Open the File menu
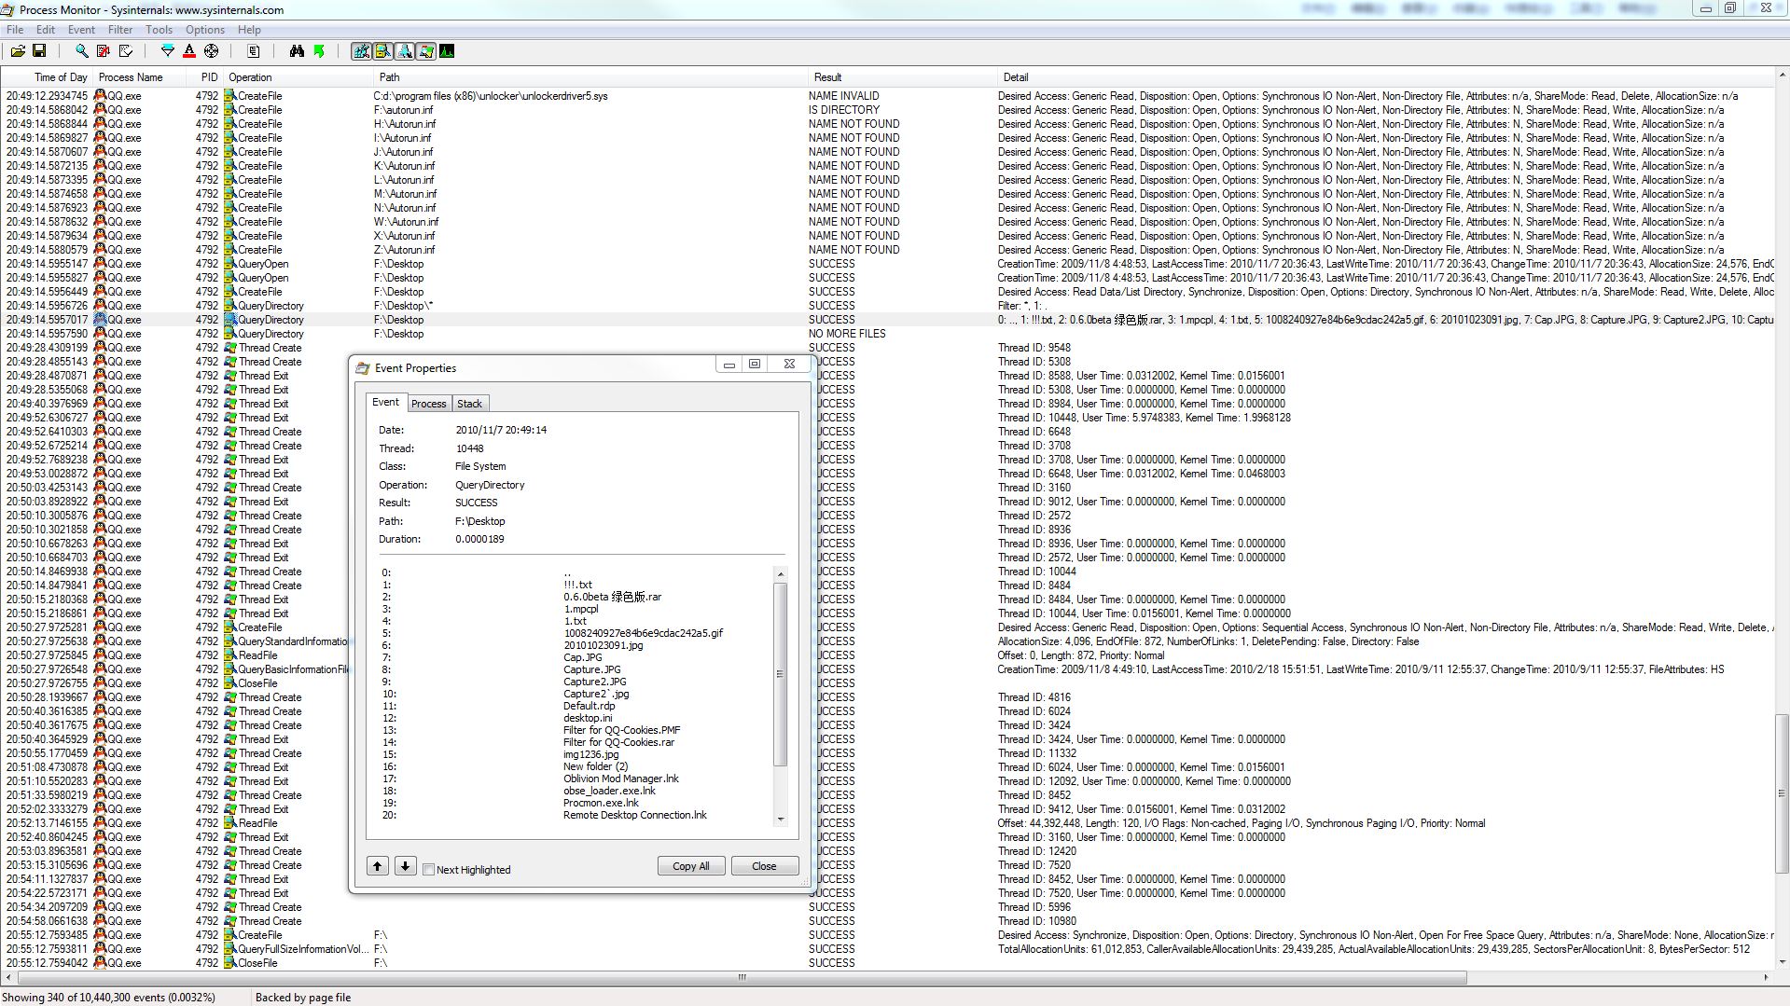This screenshot has height=1006, width=1790. (x=15, y=30)
